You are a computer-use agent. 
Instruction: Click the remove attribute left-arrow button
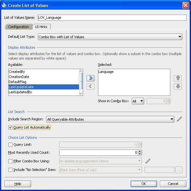(x=91, y=86)
